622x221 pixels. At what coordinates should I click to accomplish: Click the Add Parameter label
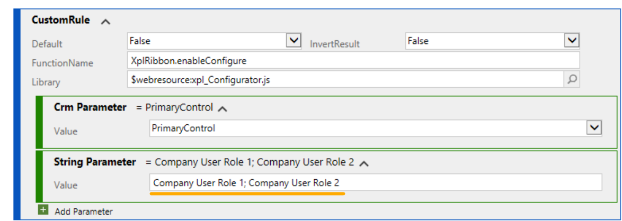tap(84, 211)
